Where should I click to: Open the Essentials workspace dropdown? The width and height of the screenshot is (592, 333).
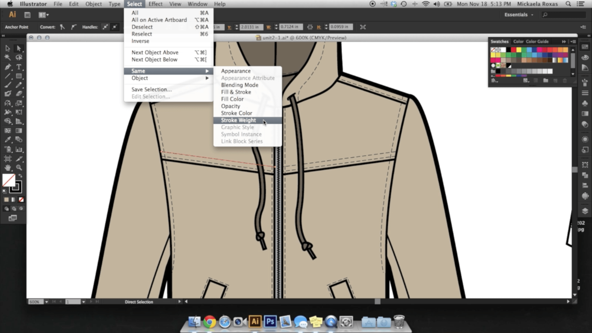[518, 14]
